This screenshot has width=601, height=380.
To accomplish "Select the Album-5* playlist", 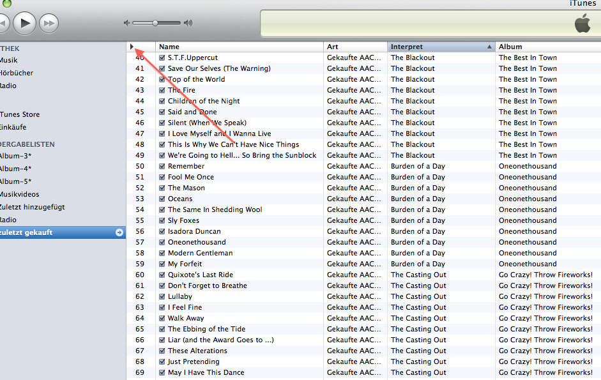I will tap(16, 181).
